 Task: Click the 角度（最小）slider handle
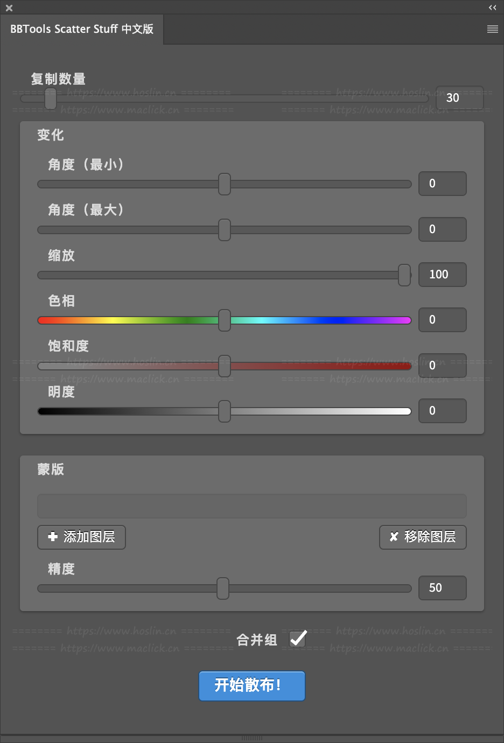pyautogui.click(x=225, y=184)
